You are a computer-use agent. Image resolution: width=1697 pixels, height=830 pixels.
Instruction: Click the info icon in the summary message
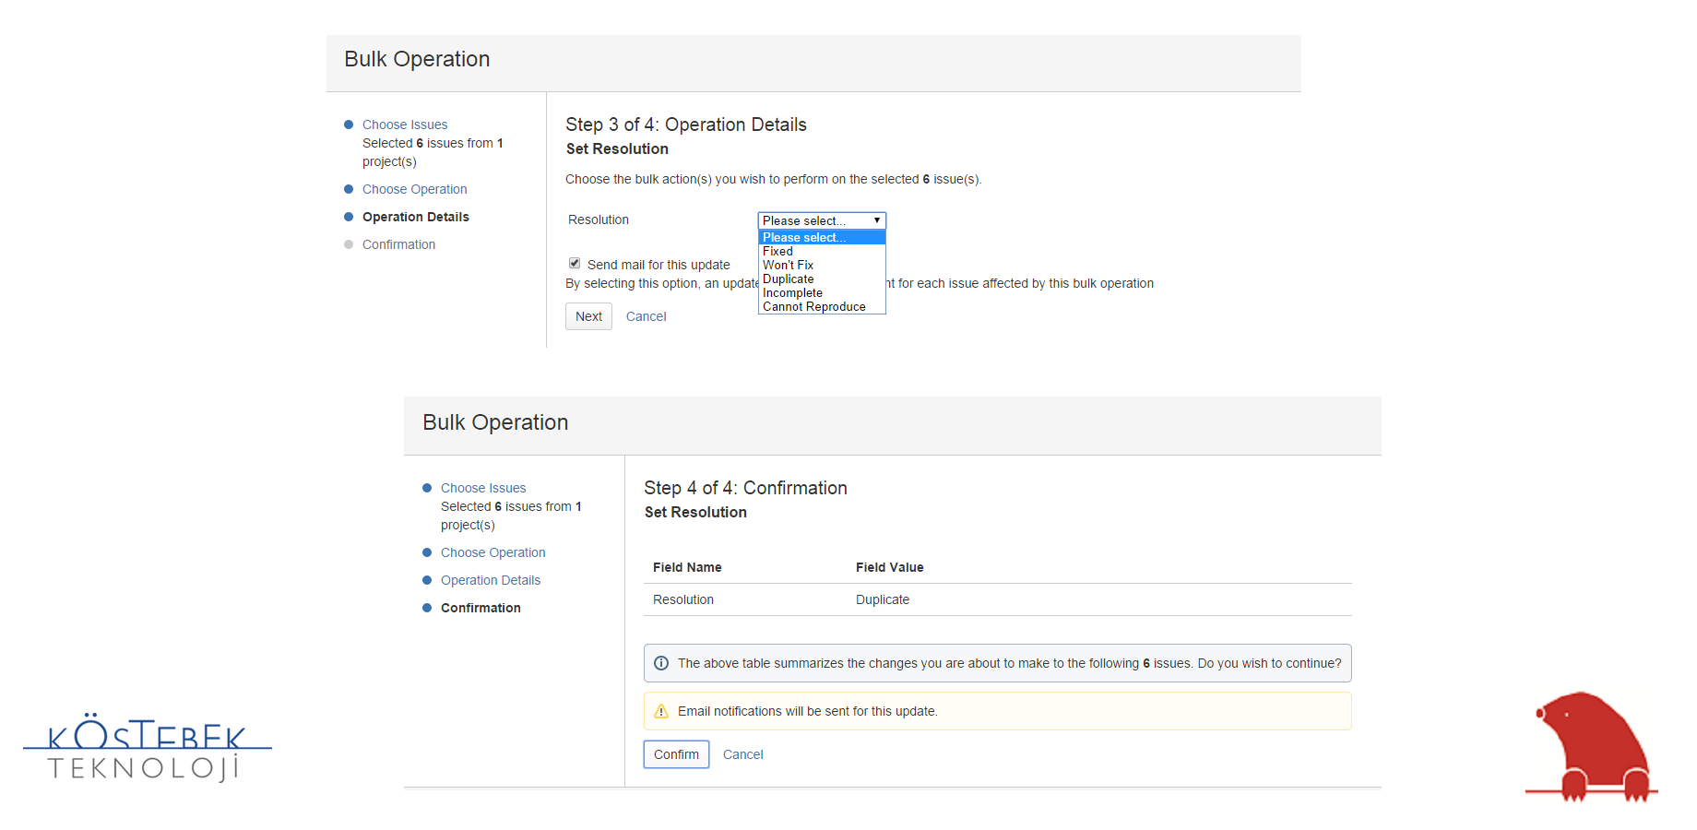point(661,663)
